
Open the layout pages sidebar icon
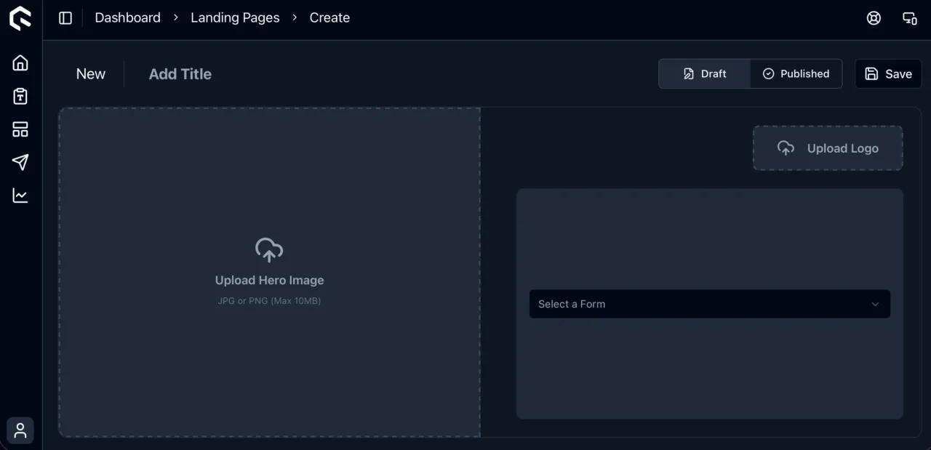point(20,129)
